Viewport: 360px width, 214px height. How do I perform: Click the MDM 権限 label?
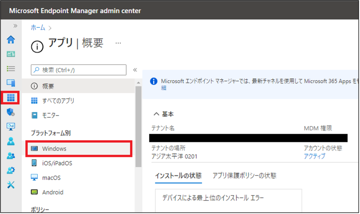pos(318,128)
